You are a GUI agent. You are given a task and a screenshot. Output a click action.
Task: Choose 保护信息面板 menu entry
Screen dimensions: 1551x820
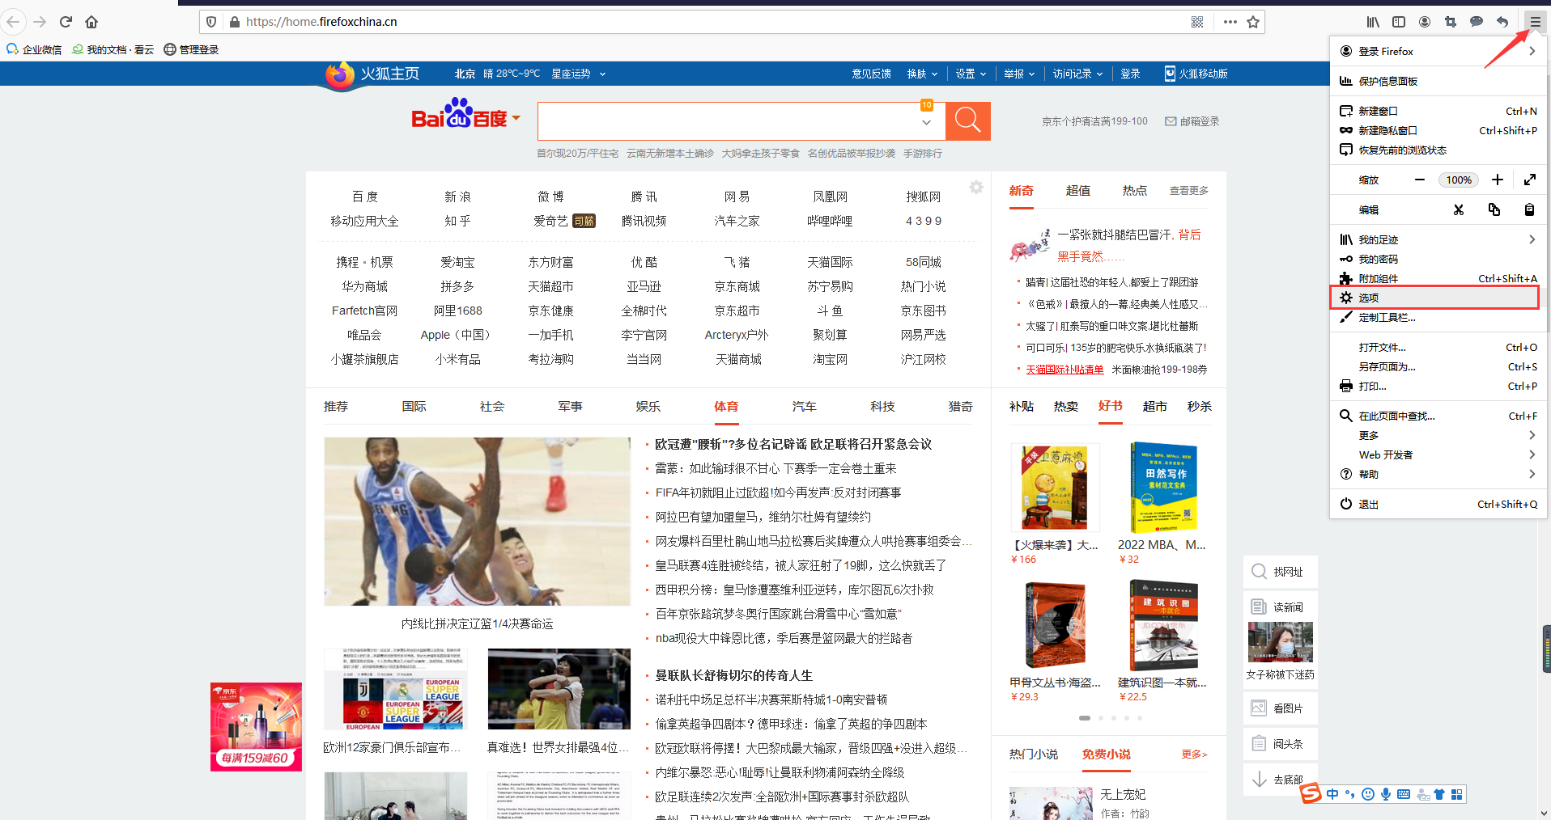(1438, 81)
